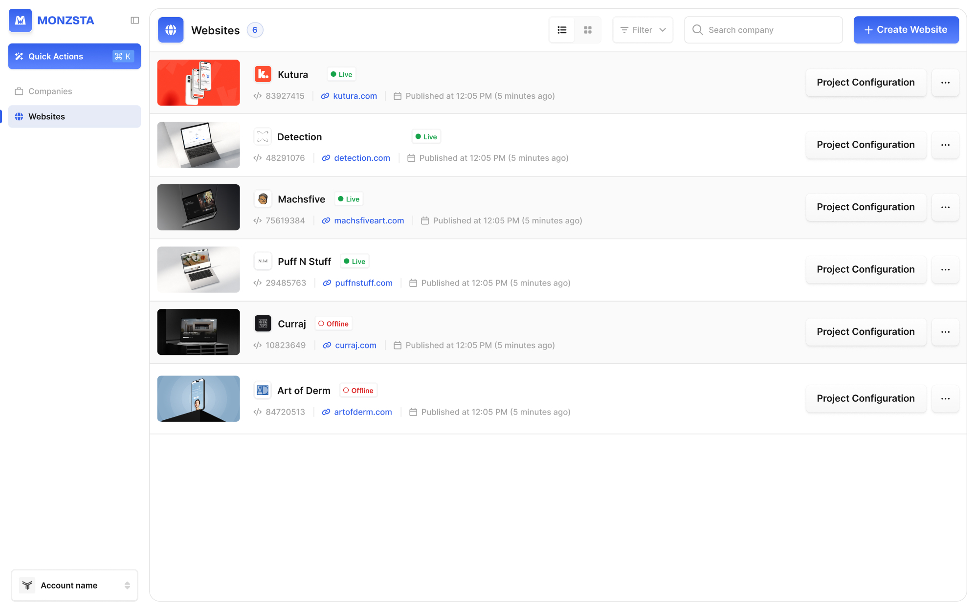Click the Create Website button
The image size is (976, 610).
[906, 30]
